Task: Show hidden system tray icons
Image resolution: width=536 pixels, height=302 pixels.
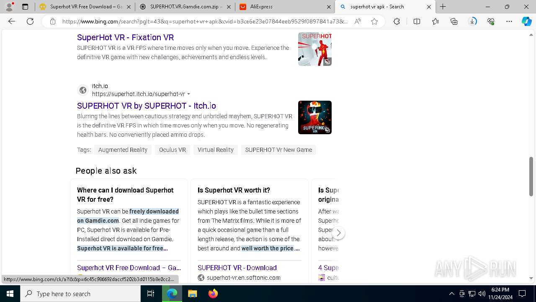Action: [452, 294]
